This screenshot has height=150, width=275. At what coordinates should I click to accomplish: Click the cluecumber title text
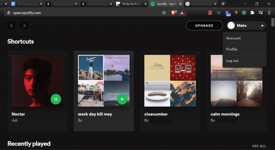(x=156, y=114)
